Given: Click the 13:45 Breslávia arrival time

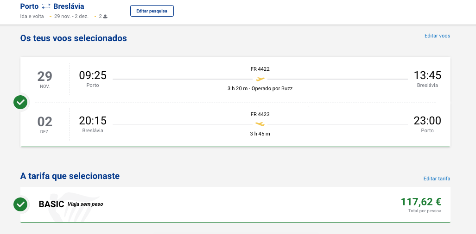Looking at the screenshot, I should pos(427,75).
